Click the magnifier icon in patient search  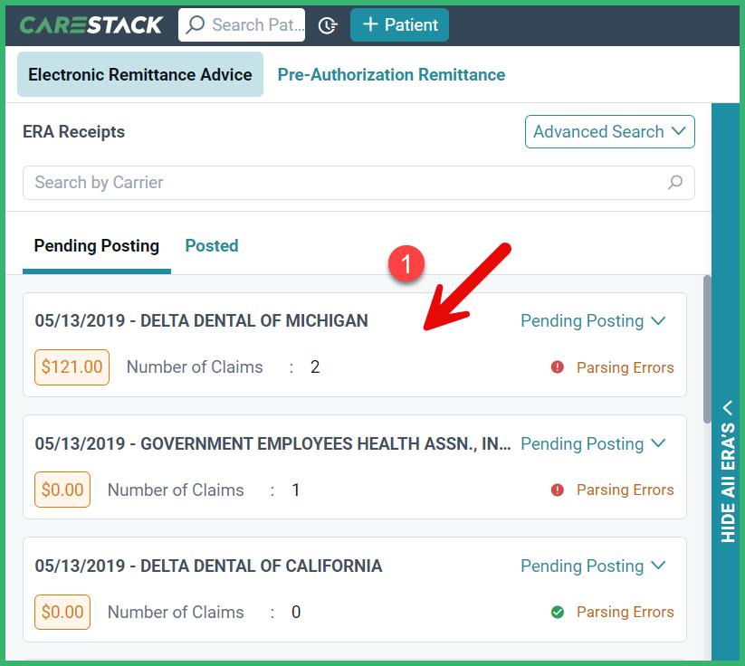(195, 24)
